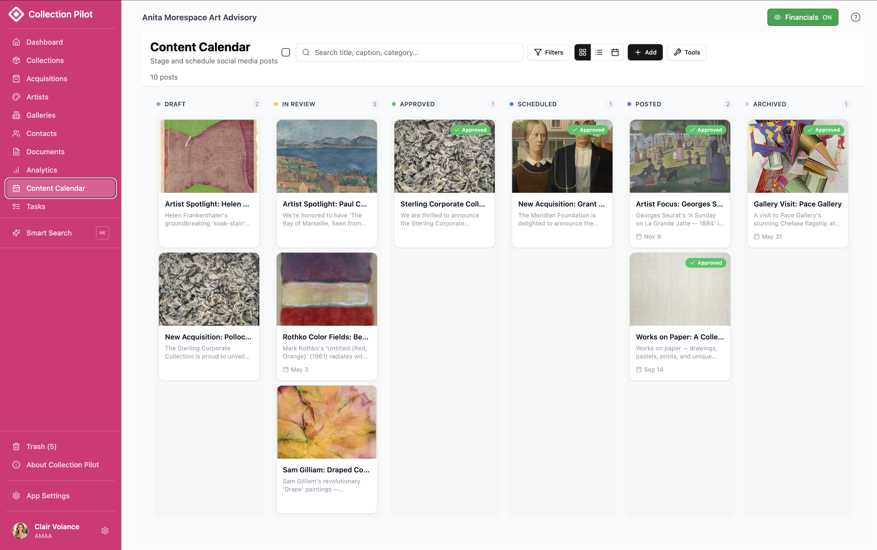Toggle the select-all checkbox beside search

286,52
